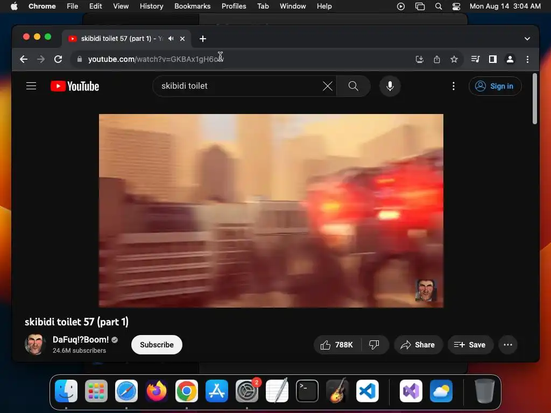
Task: Open the History menu
Action: 151,6
